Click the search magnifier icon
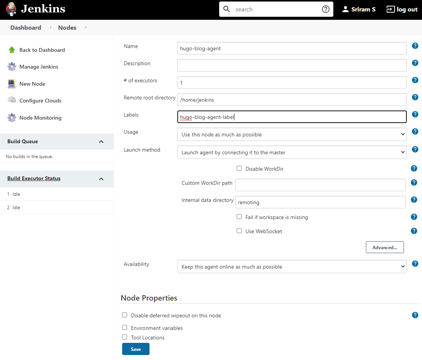Screen dimensions: 422x360 pos(227,9)
